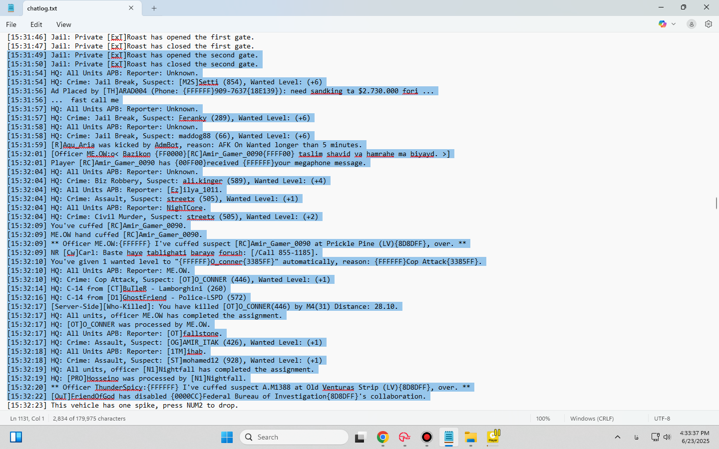Open the account profile icon
Viewport: 719px width, 449px height.
click(692, 24)
